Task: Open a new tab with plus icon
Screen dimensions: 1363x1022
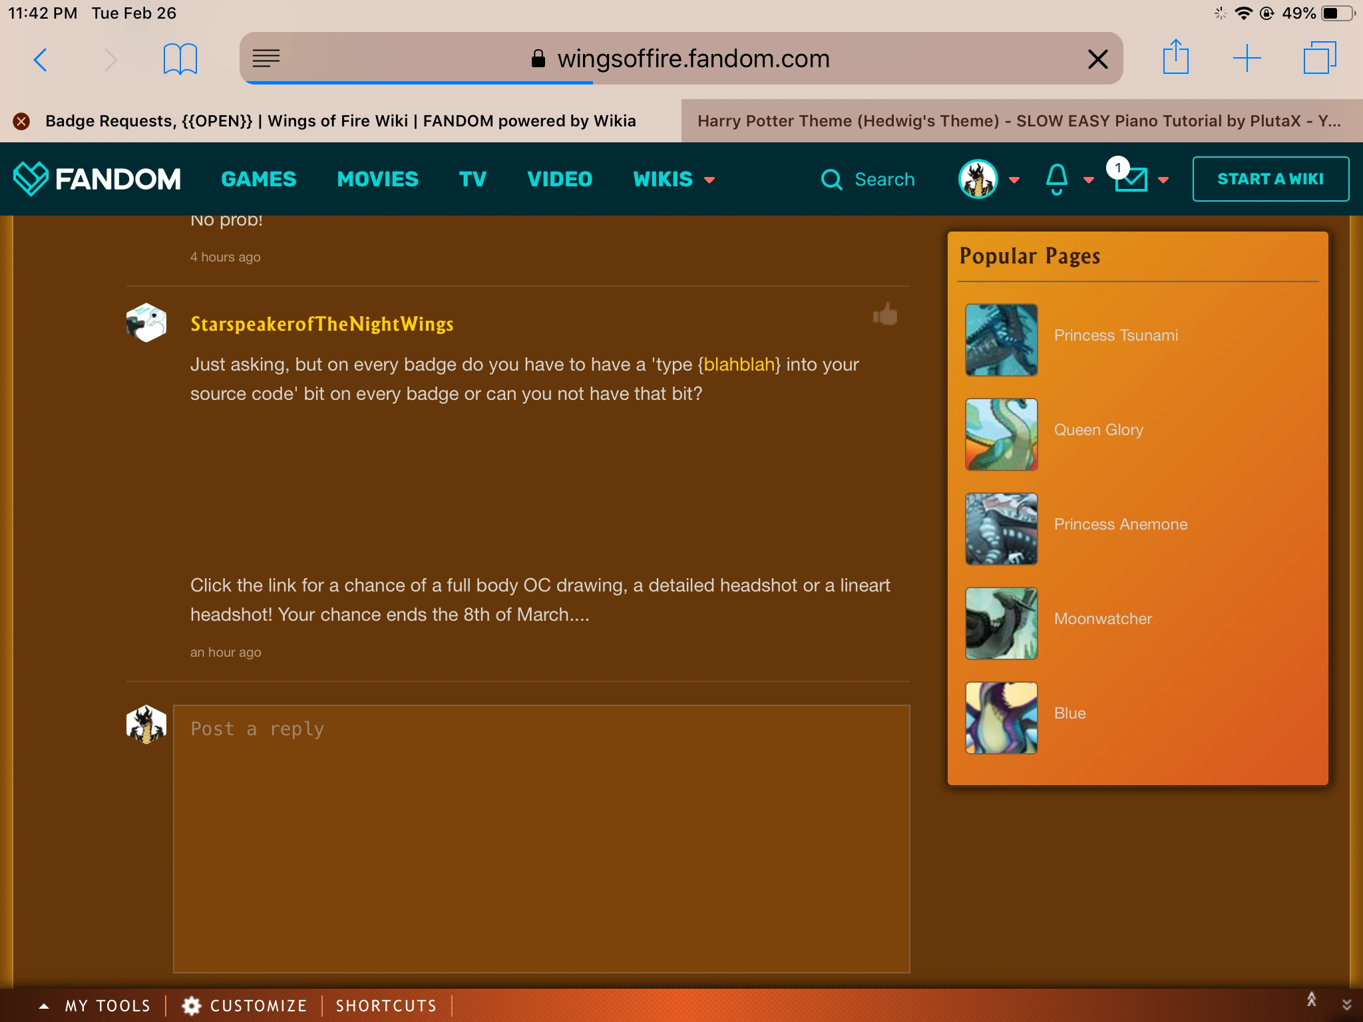Action: click(1247, 59)
